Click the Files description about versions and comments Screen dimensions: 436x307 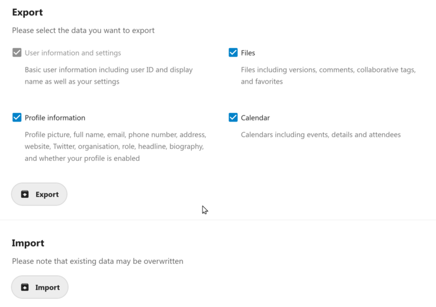pyautogui.click(x=328, y=76)
